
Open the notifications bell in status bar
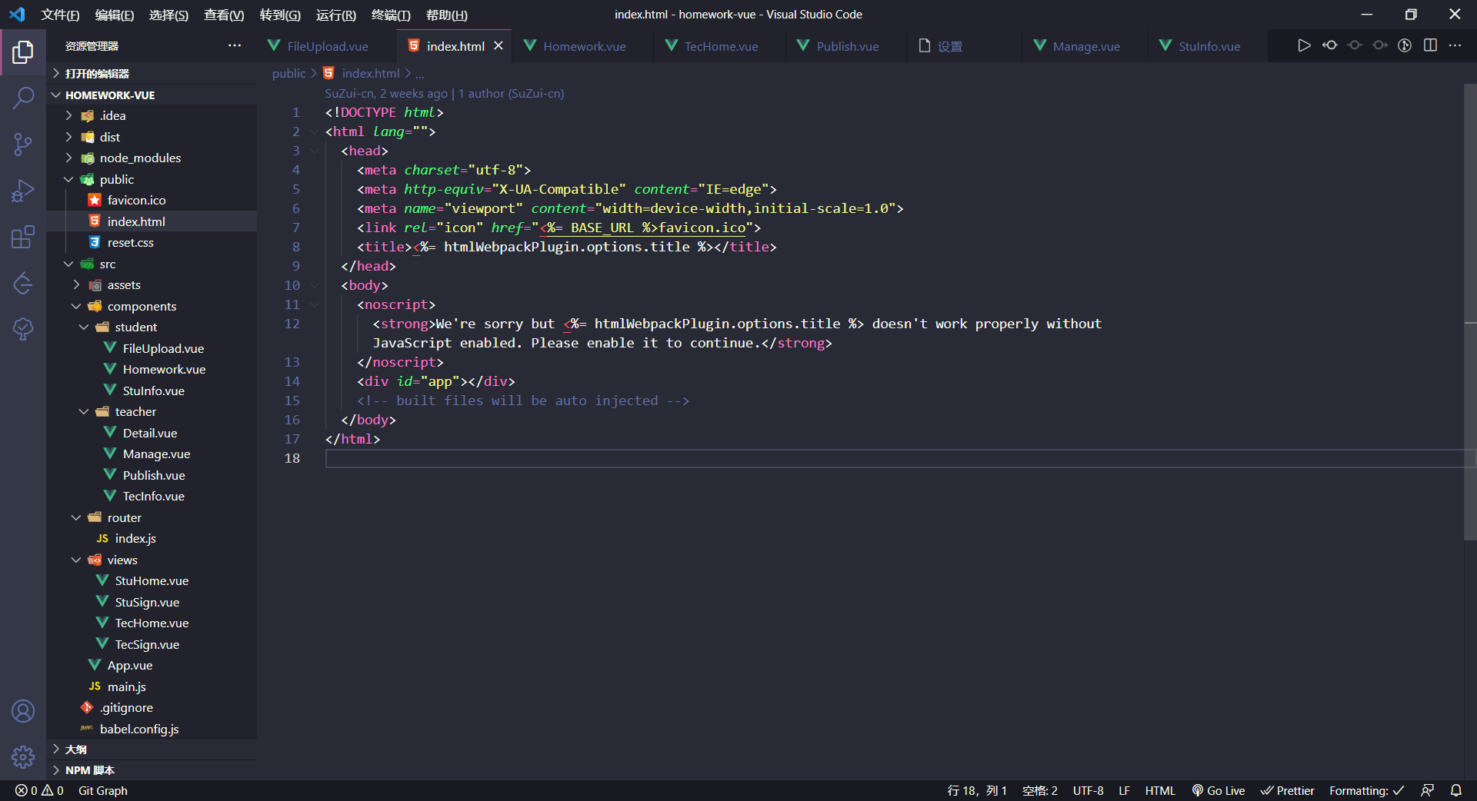pos(1456,790)
